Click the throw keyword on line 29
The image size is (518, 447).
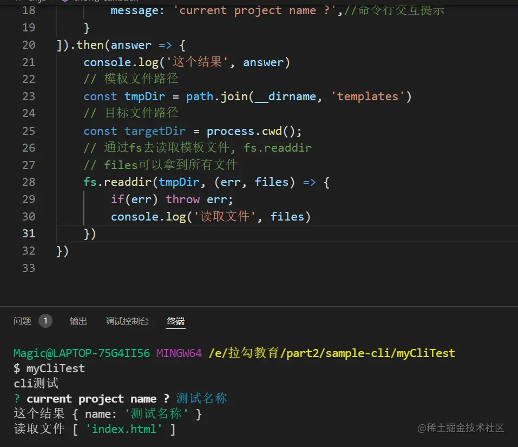coord(183,199)
